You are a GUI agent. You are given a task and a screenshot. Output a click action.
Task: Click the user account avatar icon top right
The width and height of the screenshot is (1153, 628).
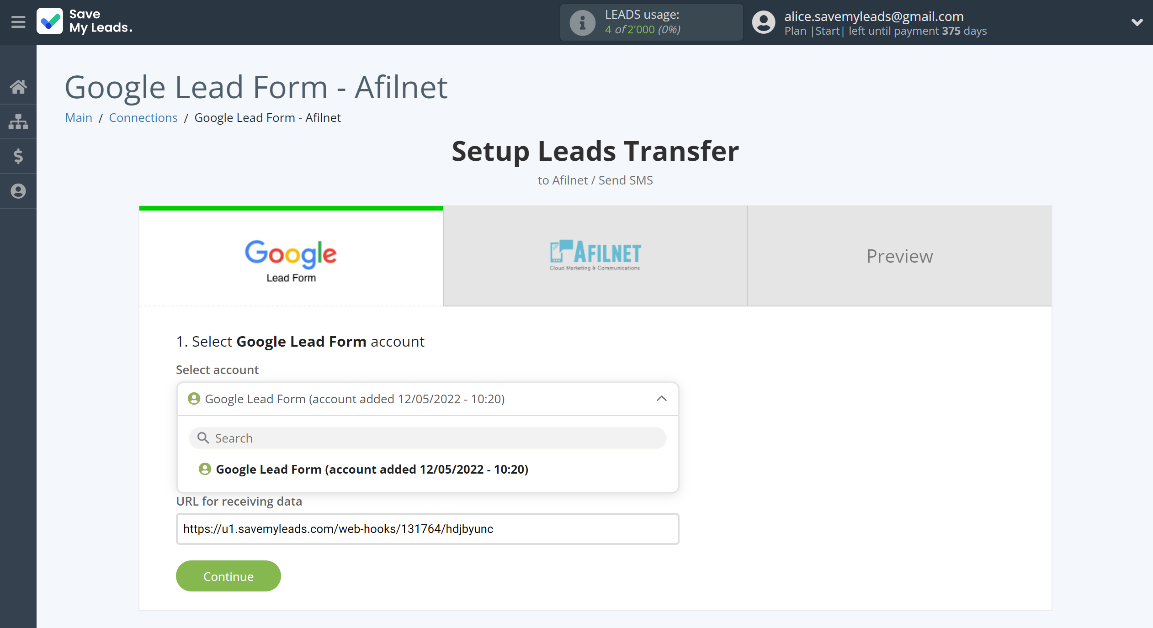[x=762, y=21]
